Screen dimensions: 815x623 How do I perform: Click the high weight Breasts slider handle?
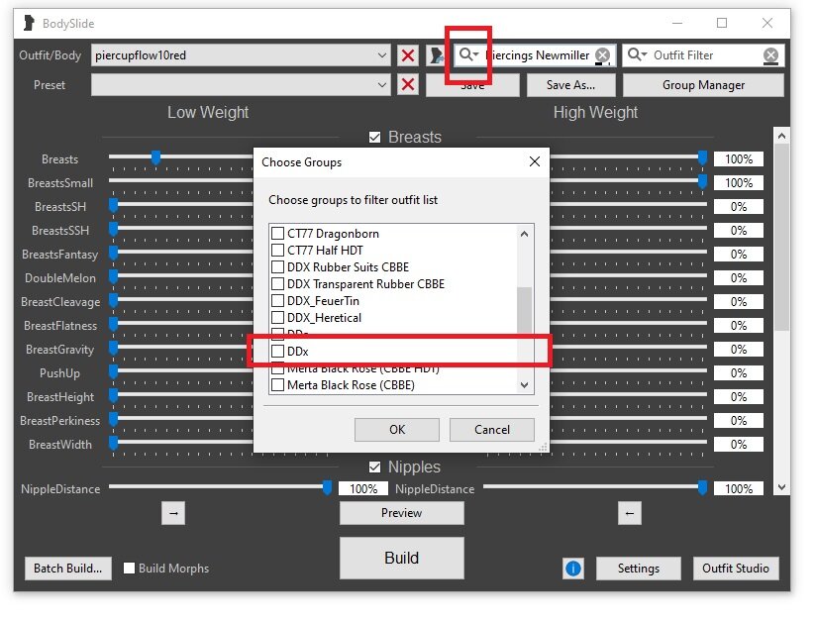click(702, 157)
